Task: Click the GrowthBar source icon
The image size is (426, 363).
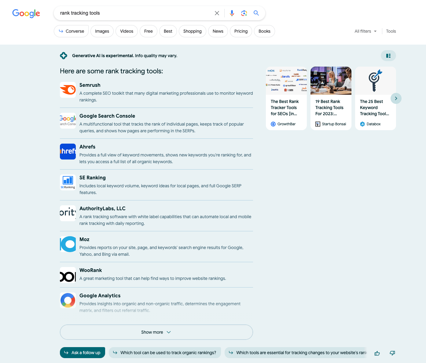Action: pyautogui.click(x=273, y=124)
